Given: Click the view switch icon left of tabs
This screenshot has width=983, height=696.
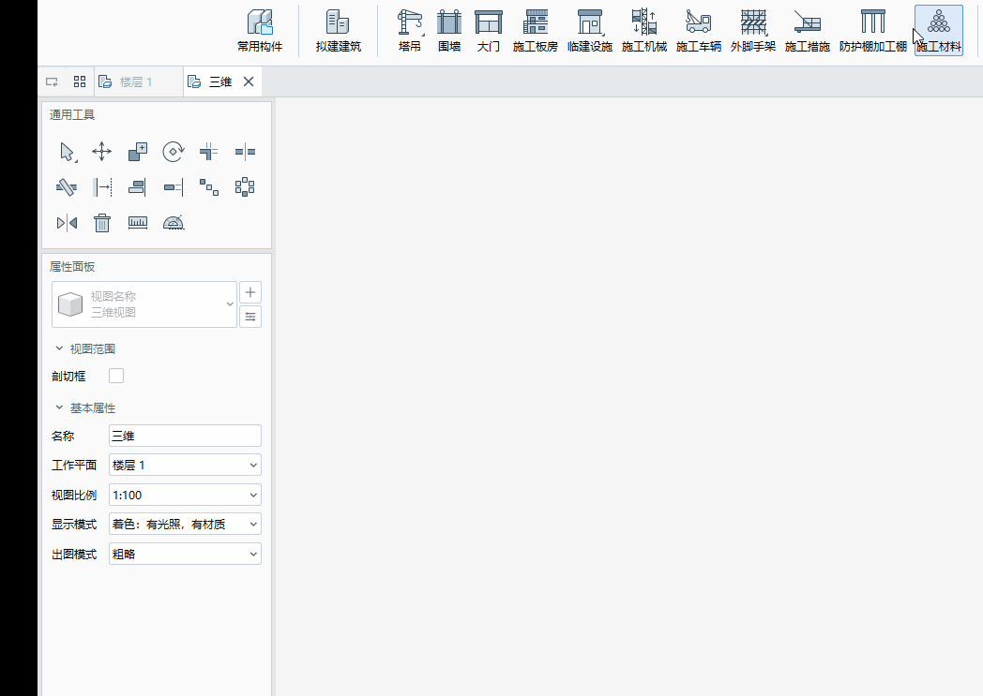Looking at the screenshot, I should pos(52,81).
